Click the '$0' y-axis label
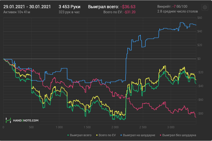Image resolution: width=212 pixels, height=141 pixels. pyautogui.click(x=199, y=59)
